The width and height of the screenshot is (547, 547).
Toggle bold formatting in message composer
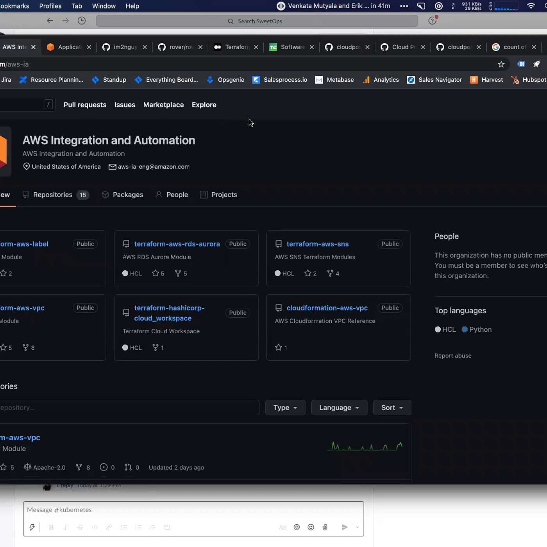pyautogui.click(x=51, y=527)
